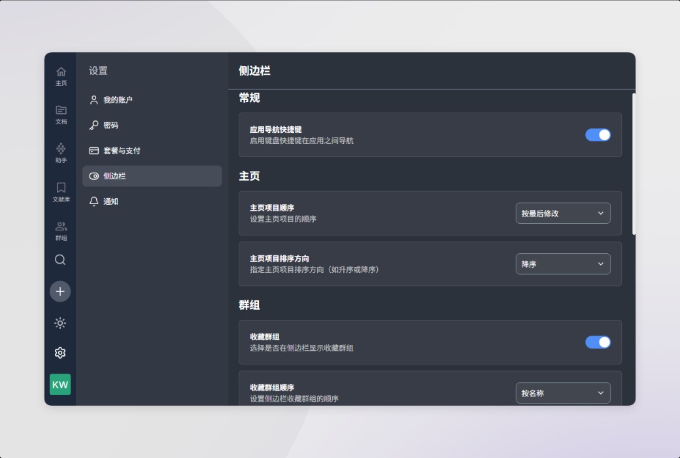680x458 pixels.
Task: Click the plus create button
Action: [60, 291]
